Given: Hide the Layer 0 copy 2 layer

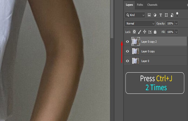Looking at the screenshot, I should 128,41.
